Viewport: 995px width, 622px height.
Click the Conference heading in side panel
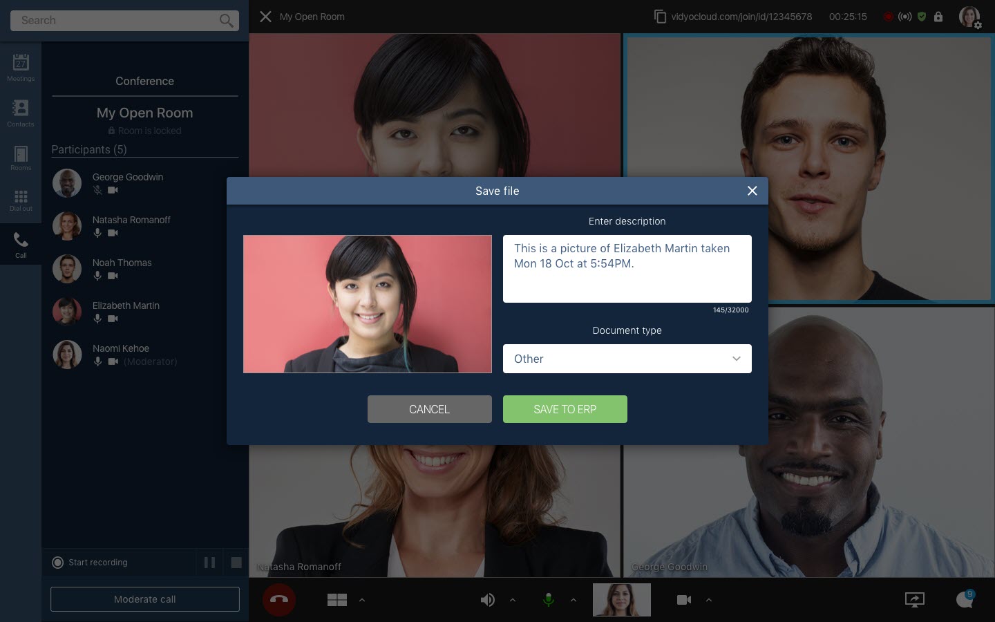point(145,81)
